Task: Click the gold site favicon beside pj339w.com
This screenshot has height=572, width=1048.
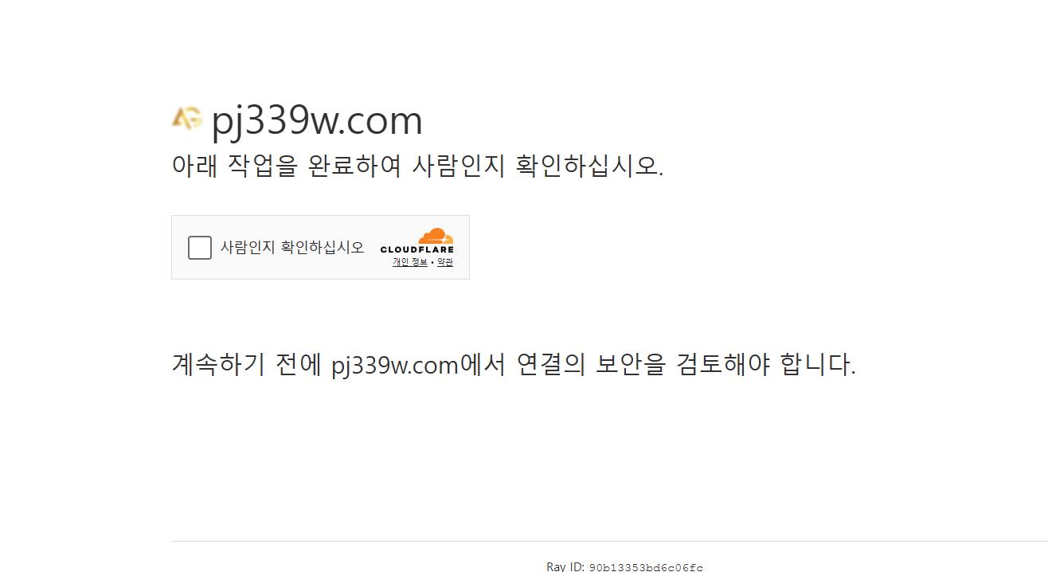Action: [187, 118]
